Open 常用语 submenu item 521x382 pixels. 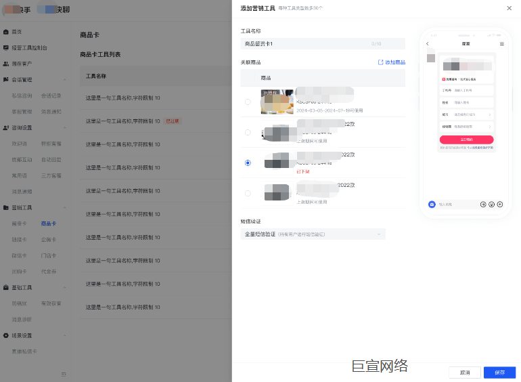pos(19,175)
